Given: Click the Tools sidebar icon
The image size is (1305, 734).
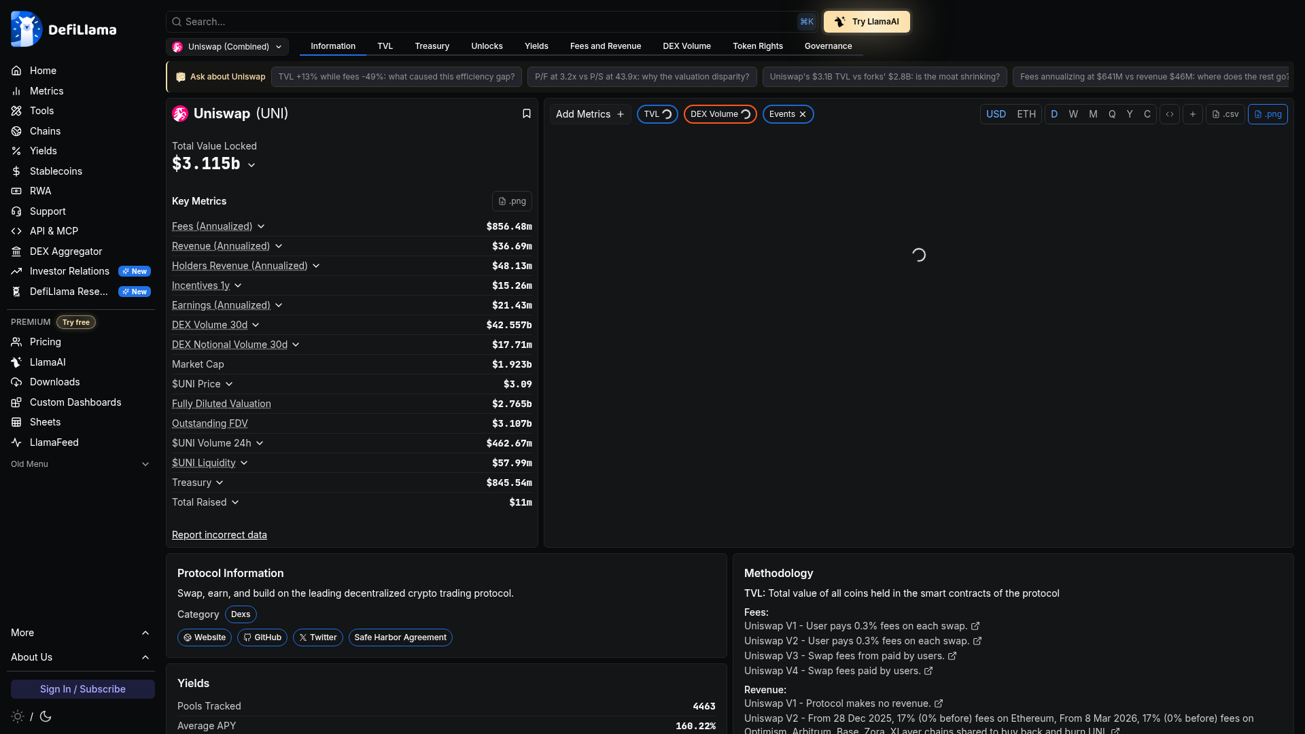Looking at the screenshot, I should [16, 111].
